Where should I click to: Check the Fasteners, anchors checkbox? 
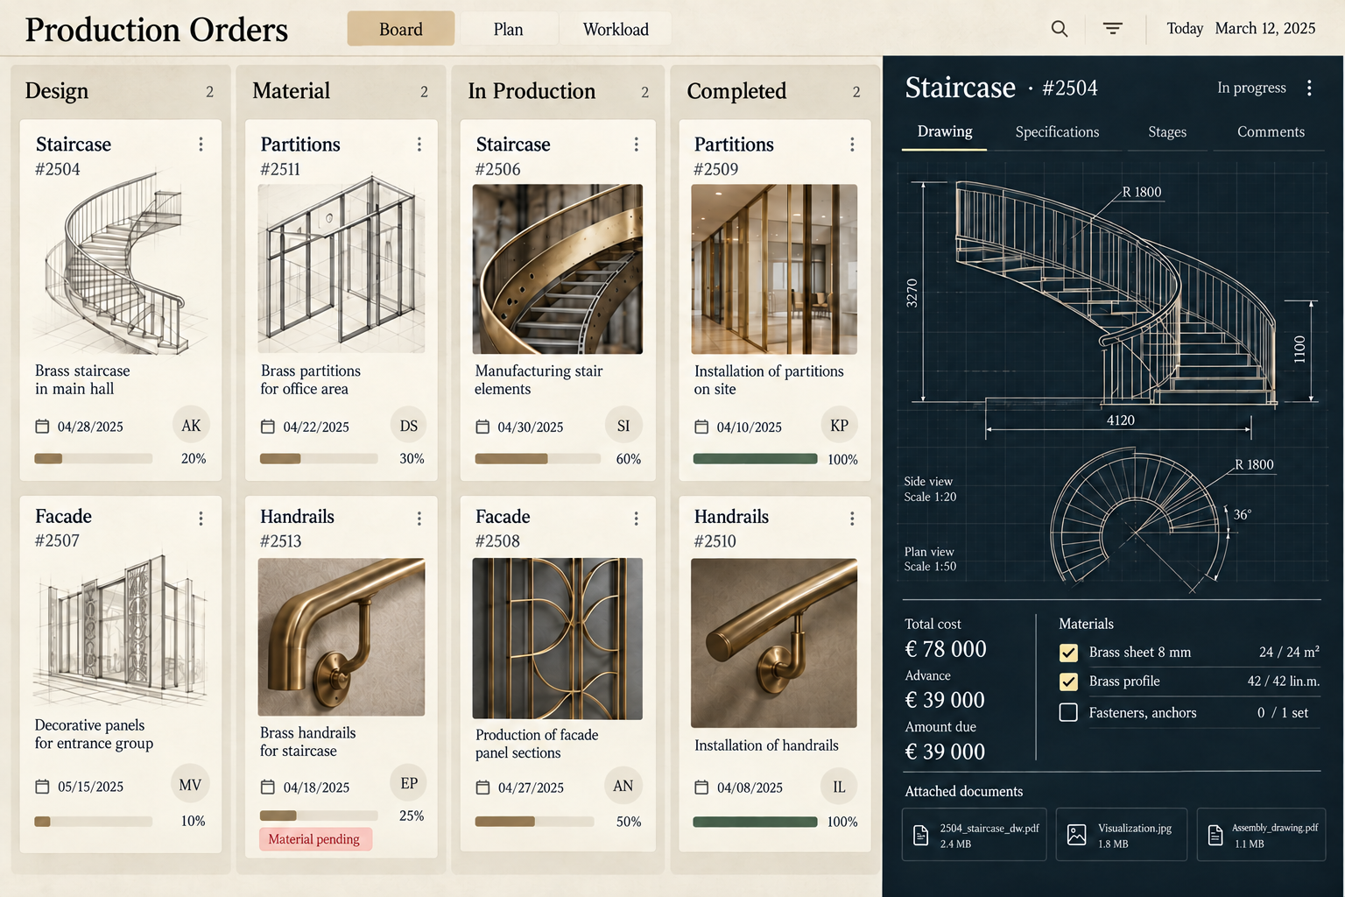pyautogui.click(x=1068, y=712)
